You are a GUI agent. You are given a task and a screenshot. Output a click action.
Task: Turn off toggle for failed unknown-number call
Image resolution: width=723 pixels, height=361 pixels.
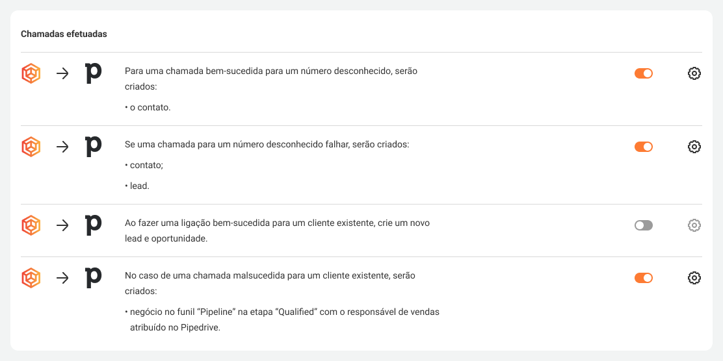643,147
